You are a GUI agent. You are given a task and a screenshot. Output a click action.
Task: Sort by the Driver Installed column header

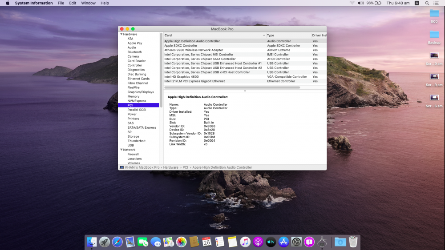click(319, 36)
